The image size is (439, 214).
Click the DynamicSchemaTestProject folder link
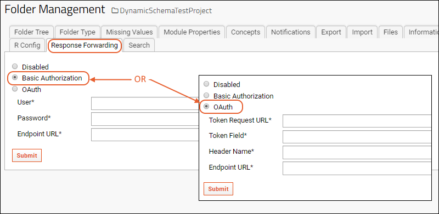tap(166, 11)
